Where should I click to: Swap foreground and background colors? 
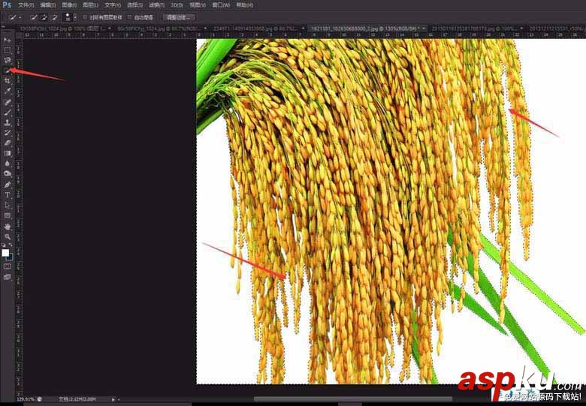(11, 245)
